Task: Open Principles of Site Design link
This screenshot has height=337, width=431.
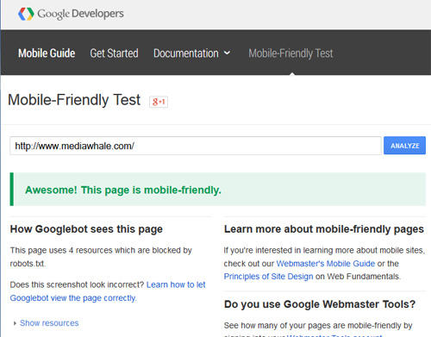Action: (268, 277)
